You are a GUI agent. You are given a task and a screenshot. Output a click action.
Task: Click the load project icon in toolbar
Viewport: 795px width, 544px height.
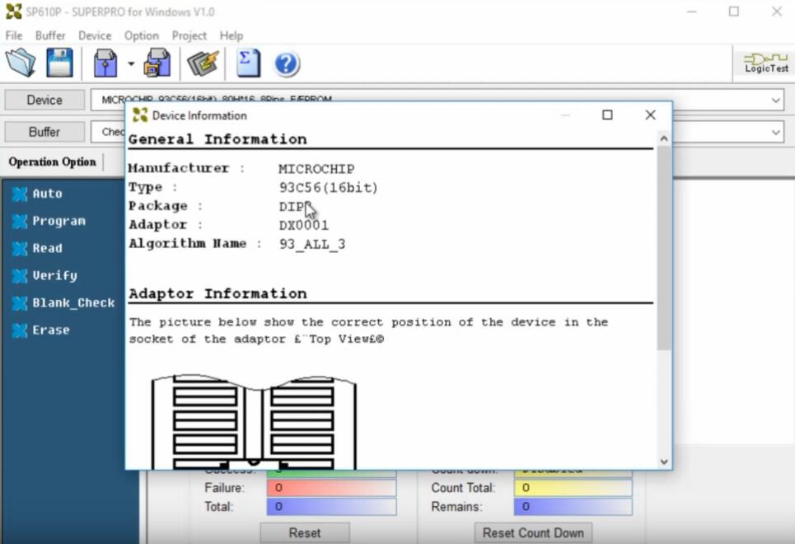(x=105, y=63)
